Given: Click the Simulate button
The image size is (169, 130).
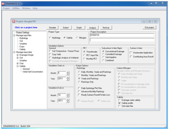Looking at the screenshot, I should point(52,28).
